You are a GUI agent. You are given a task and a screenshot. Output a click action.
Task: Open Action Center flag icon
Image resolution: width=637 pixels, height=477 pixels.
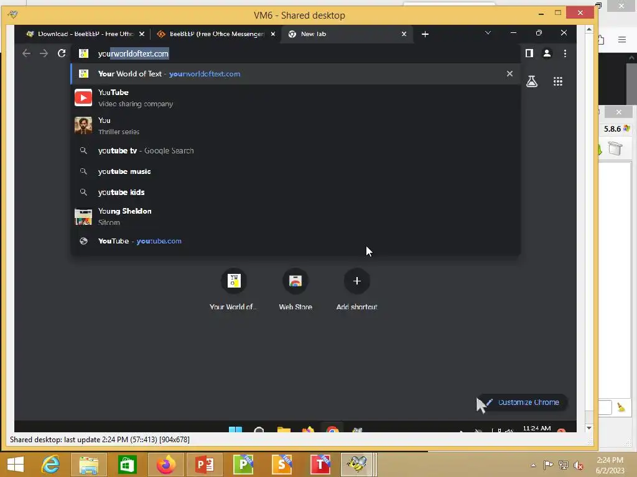(548, 465)
